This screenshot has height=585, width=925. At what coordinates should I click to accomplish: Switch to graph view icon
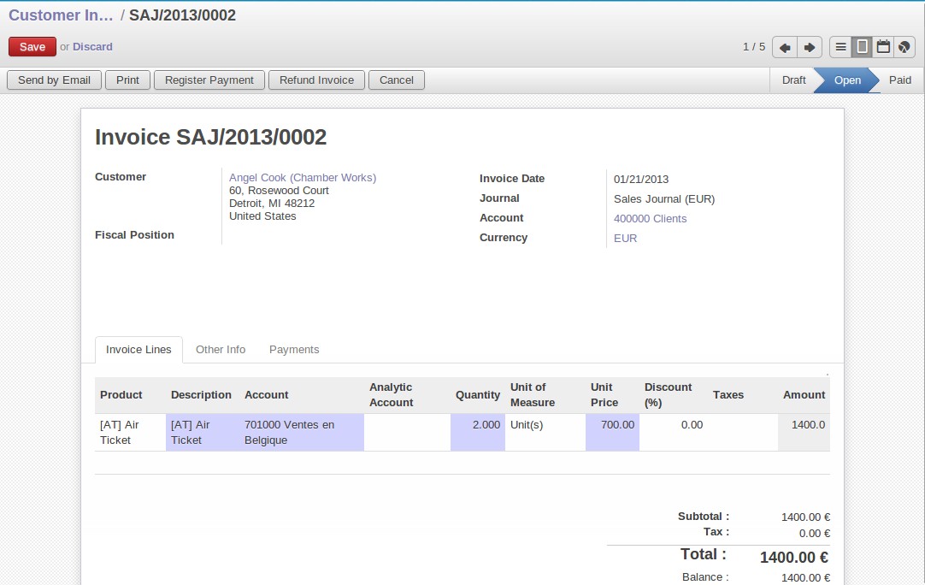tap(904, 47)
